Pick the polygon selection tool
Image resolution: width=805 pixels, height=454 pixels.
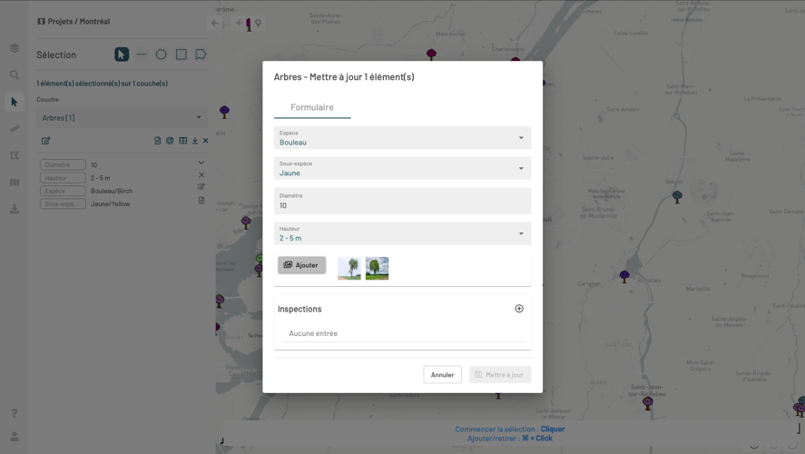pos(201,54)
